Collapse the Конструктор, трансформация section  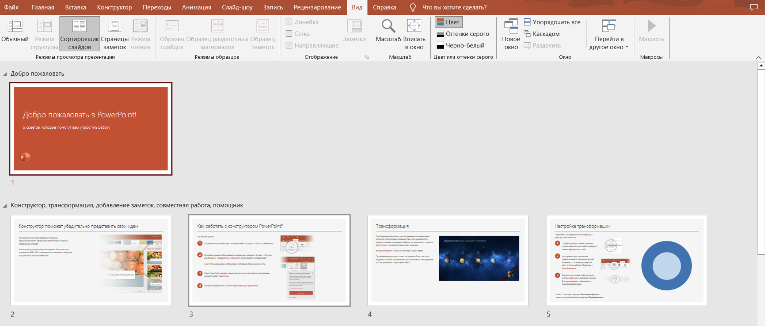tap(5, 206)
